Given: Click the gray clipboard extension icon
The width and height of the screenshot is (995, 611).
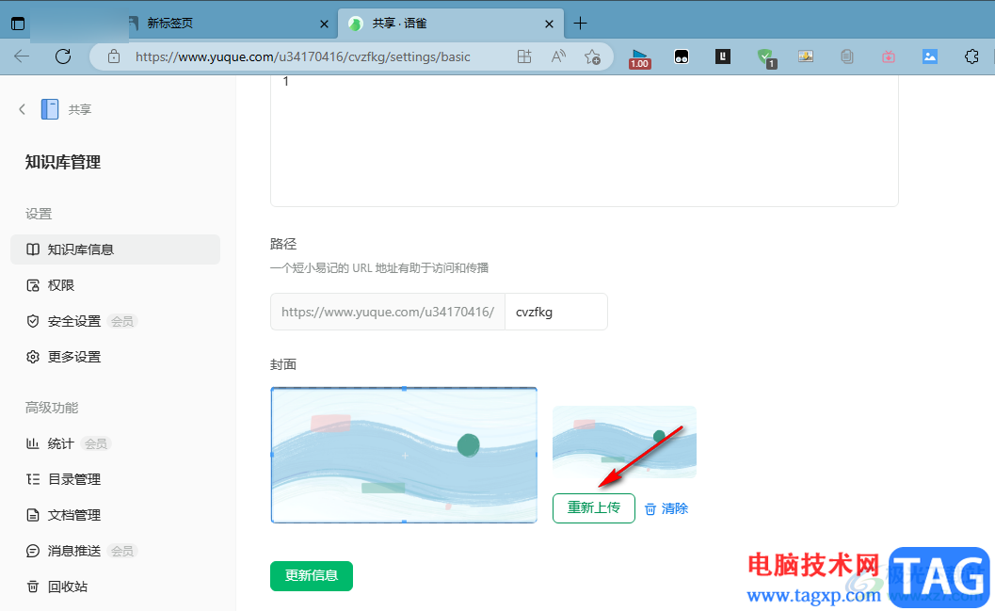Looking at the screenshot, I should [846, 56].
